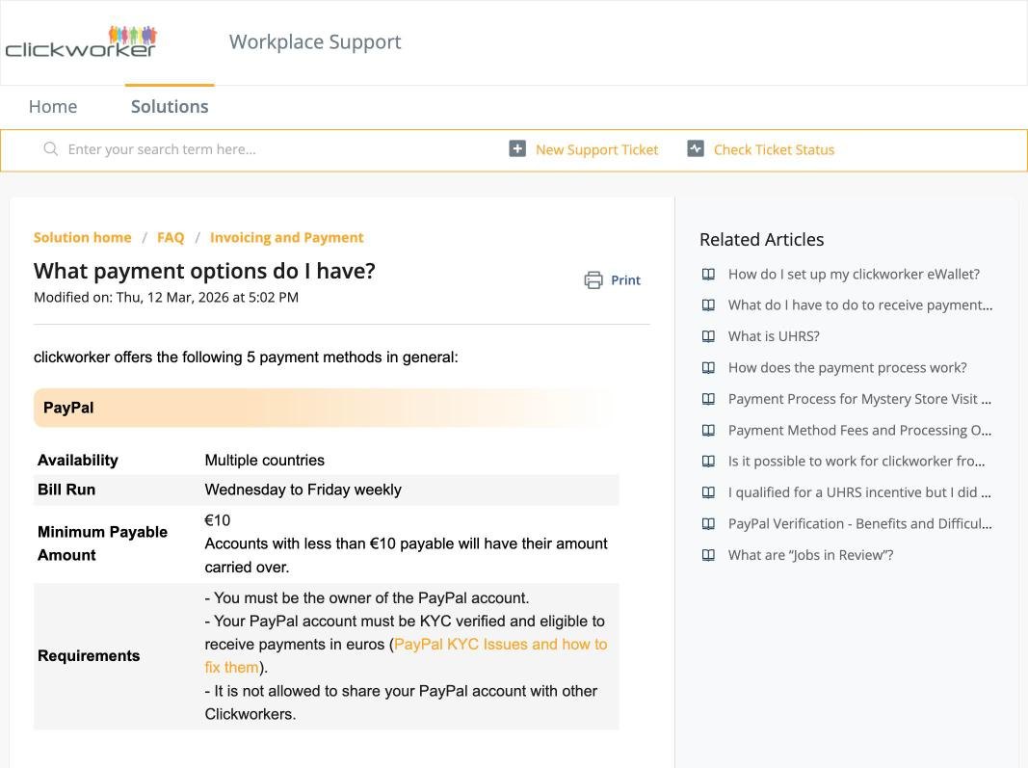The image size is (1028, 768).
Task: Open New Support Ticket link
Action: pyautogui.click(x=596, y=149)
